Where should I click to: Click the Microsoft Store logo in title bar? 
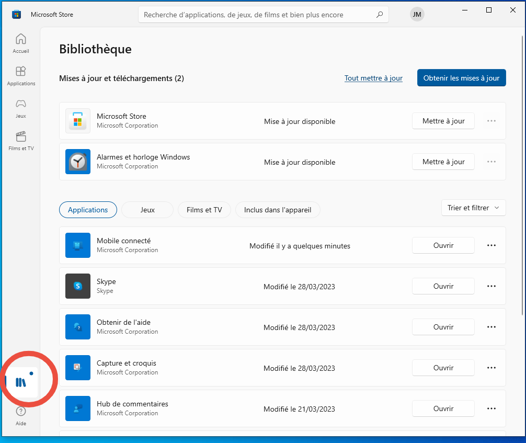pyautogui.click(x=16, y=15)
